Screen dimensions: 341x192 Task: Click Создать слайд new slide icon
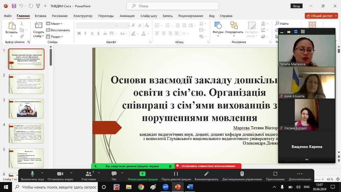[39, 25]
